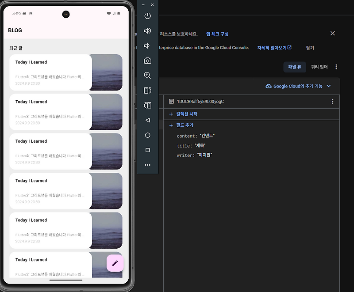The height and width of the screenshot is (292, 354).
Task: Select the 패널 뷰 tab
Action: pos(294,67)
